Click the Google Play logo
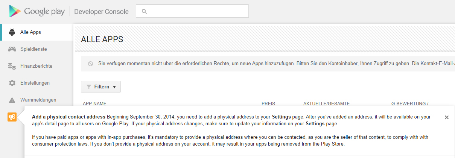The image size is (455, 158). [37, 11]
